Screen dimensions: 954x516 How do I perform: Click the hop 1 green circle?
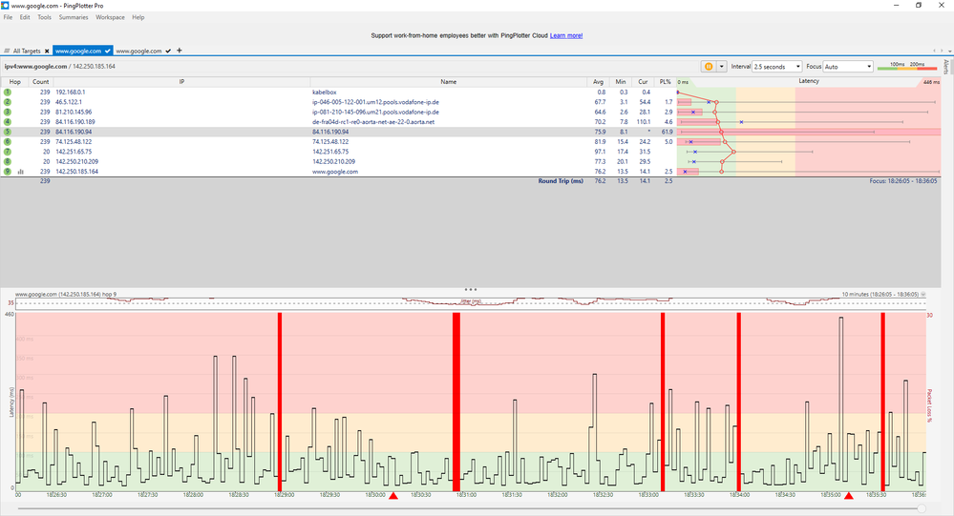tap(7, 92)
